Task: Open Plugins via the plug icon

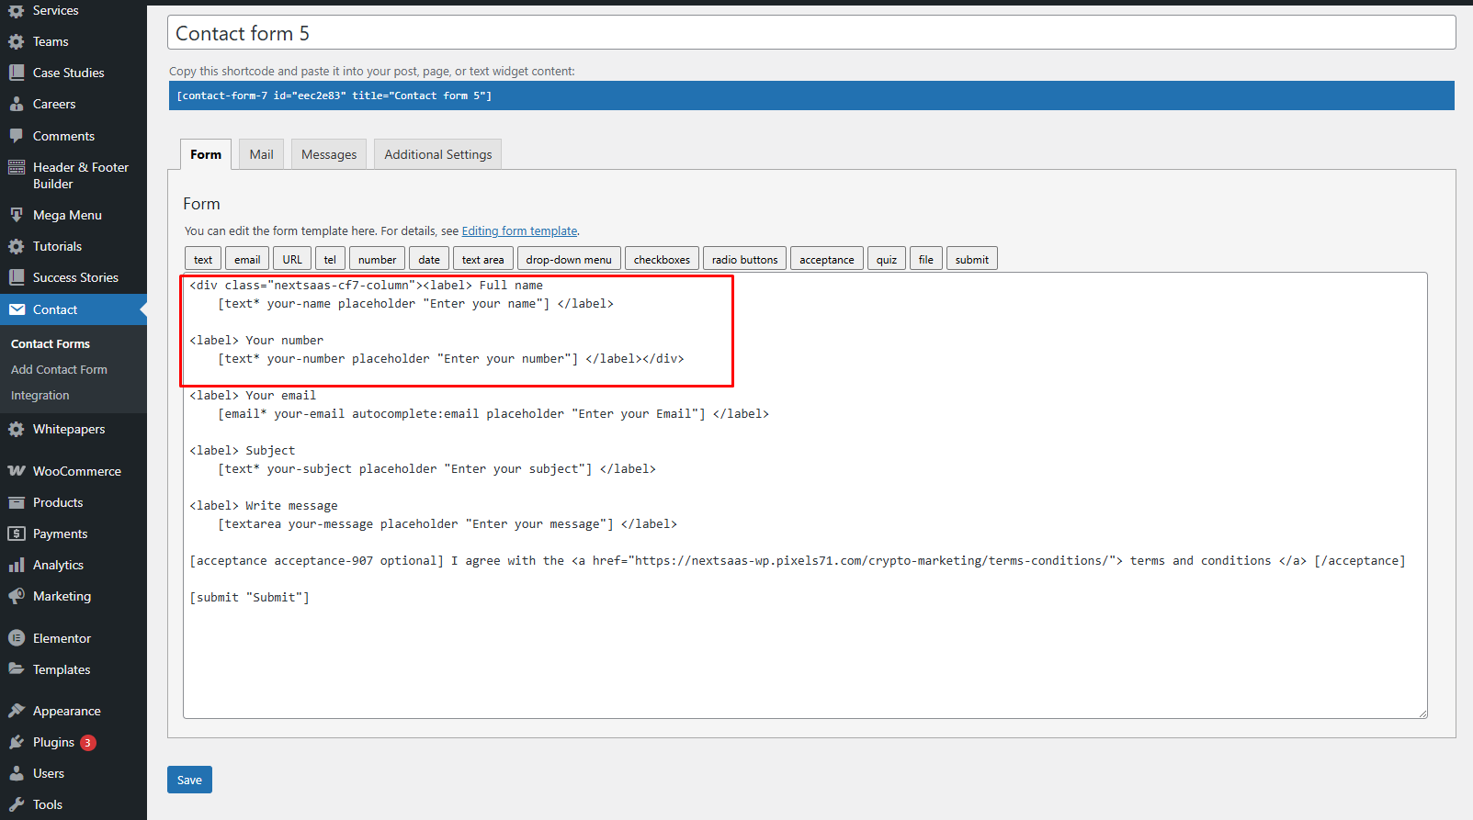Action: 17,742
